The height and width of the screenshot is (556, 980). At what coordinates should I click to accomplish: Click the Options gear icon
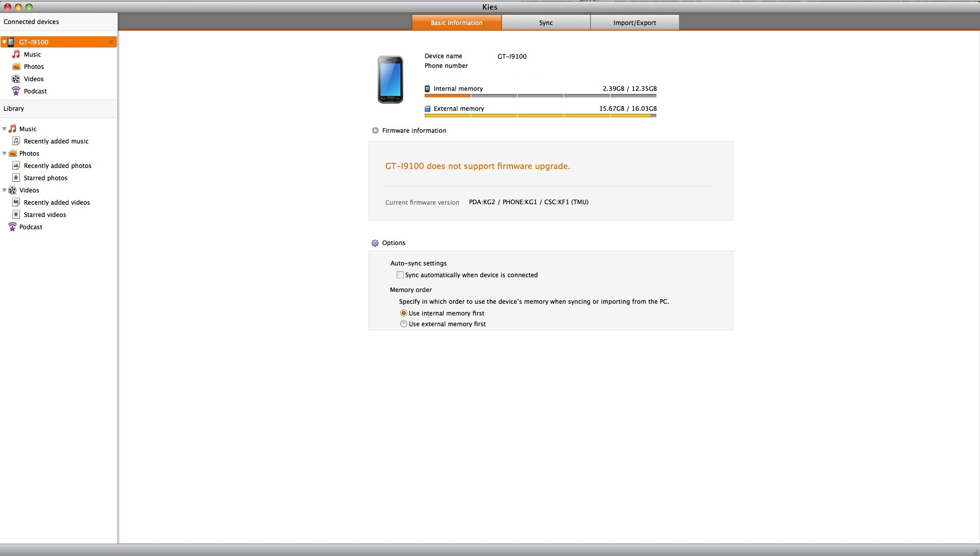click(375, 243)
